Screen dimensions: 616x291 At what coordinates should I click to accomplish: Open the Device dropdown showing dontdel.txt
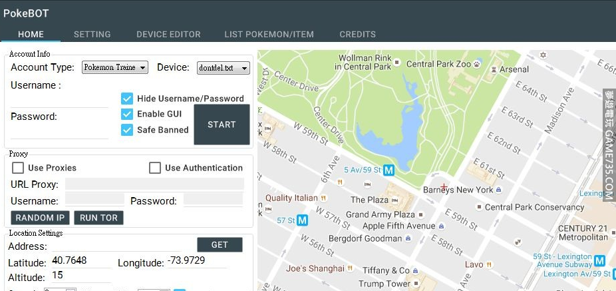pos(223,68)
